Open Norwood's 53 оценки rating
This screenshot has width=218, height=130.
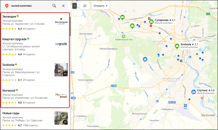tap(29, 103)
